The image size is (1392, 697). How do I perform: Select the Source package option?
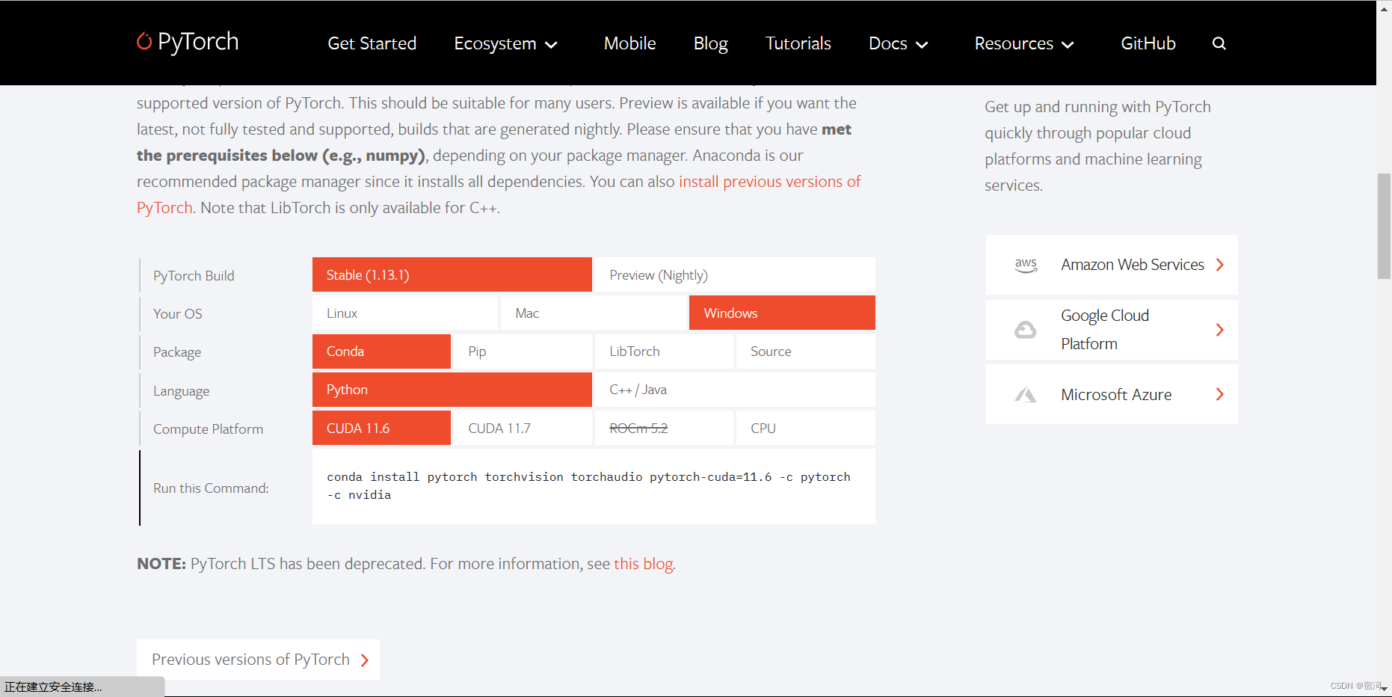(806, 351)
